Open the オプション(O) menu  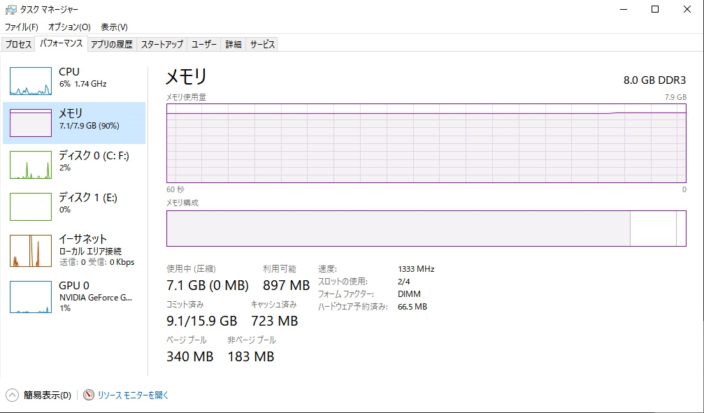coord(69,27)
